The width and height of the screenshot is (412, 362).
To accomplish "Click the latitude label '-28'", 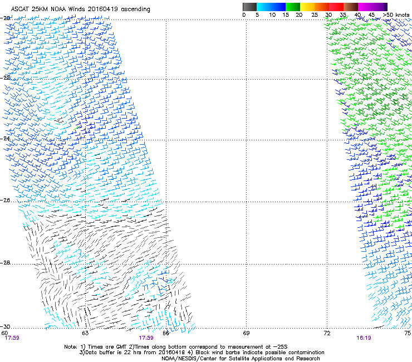I will click(6, 263).
